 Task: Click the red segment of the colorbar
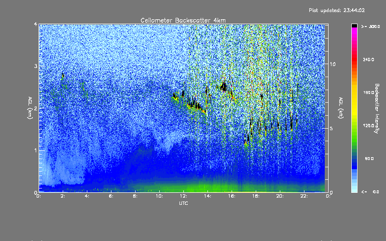click(354, 59)
